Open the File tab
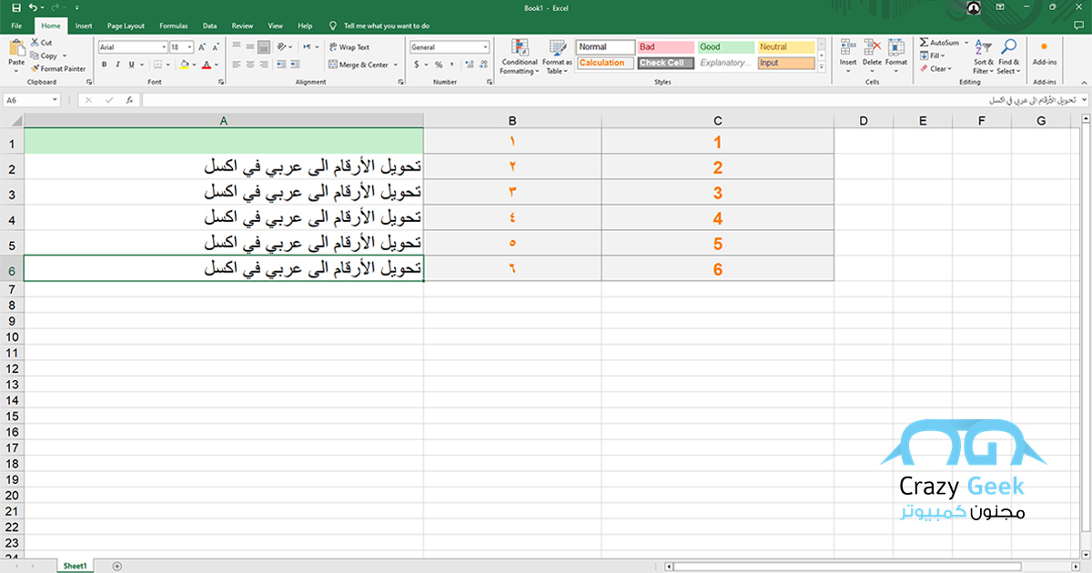This screenshot has width=1092, height=573. tap(16, 26)
